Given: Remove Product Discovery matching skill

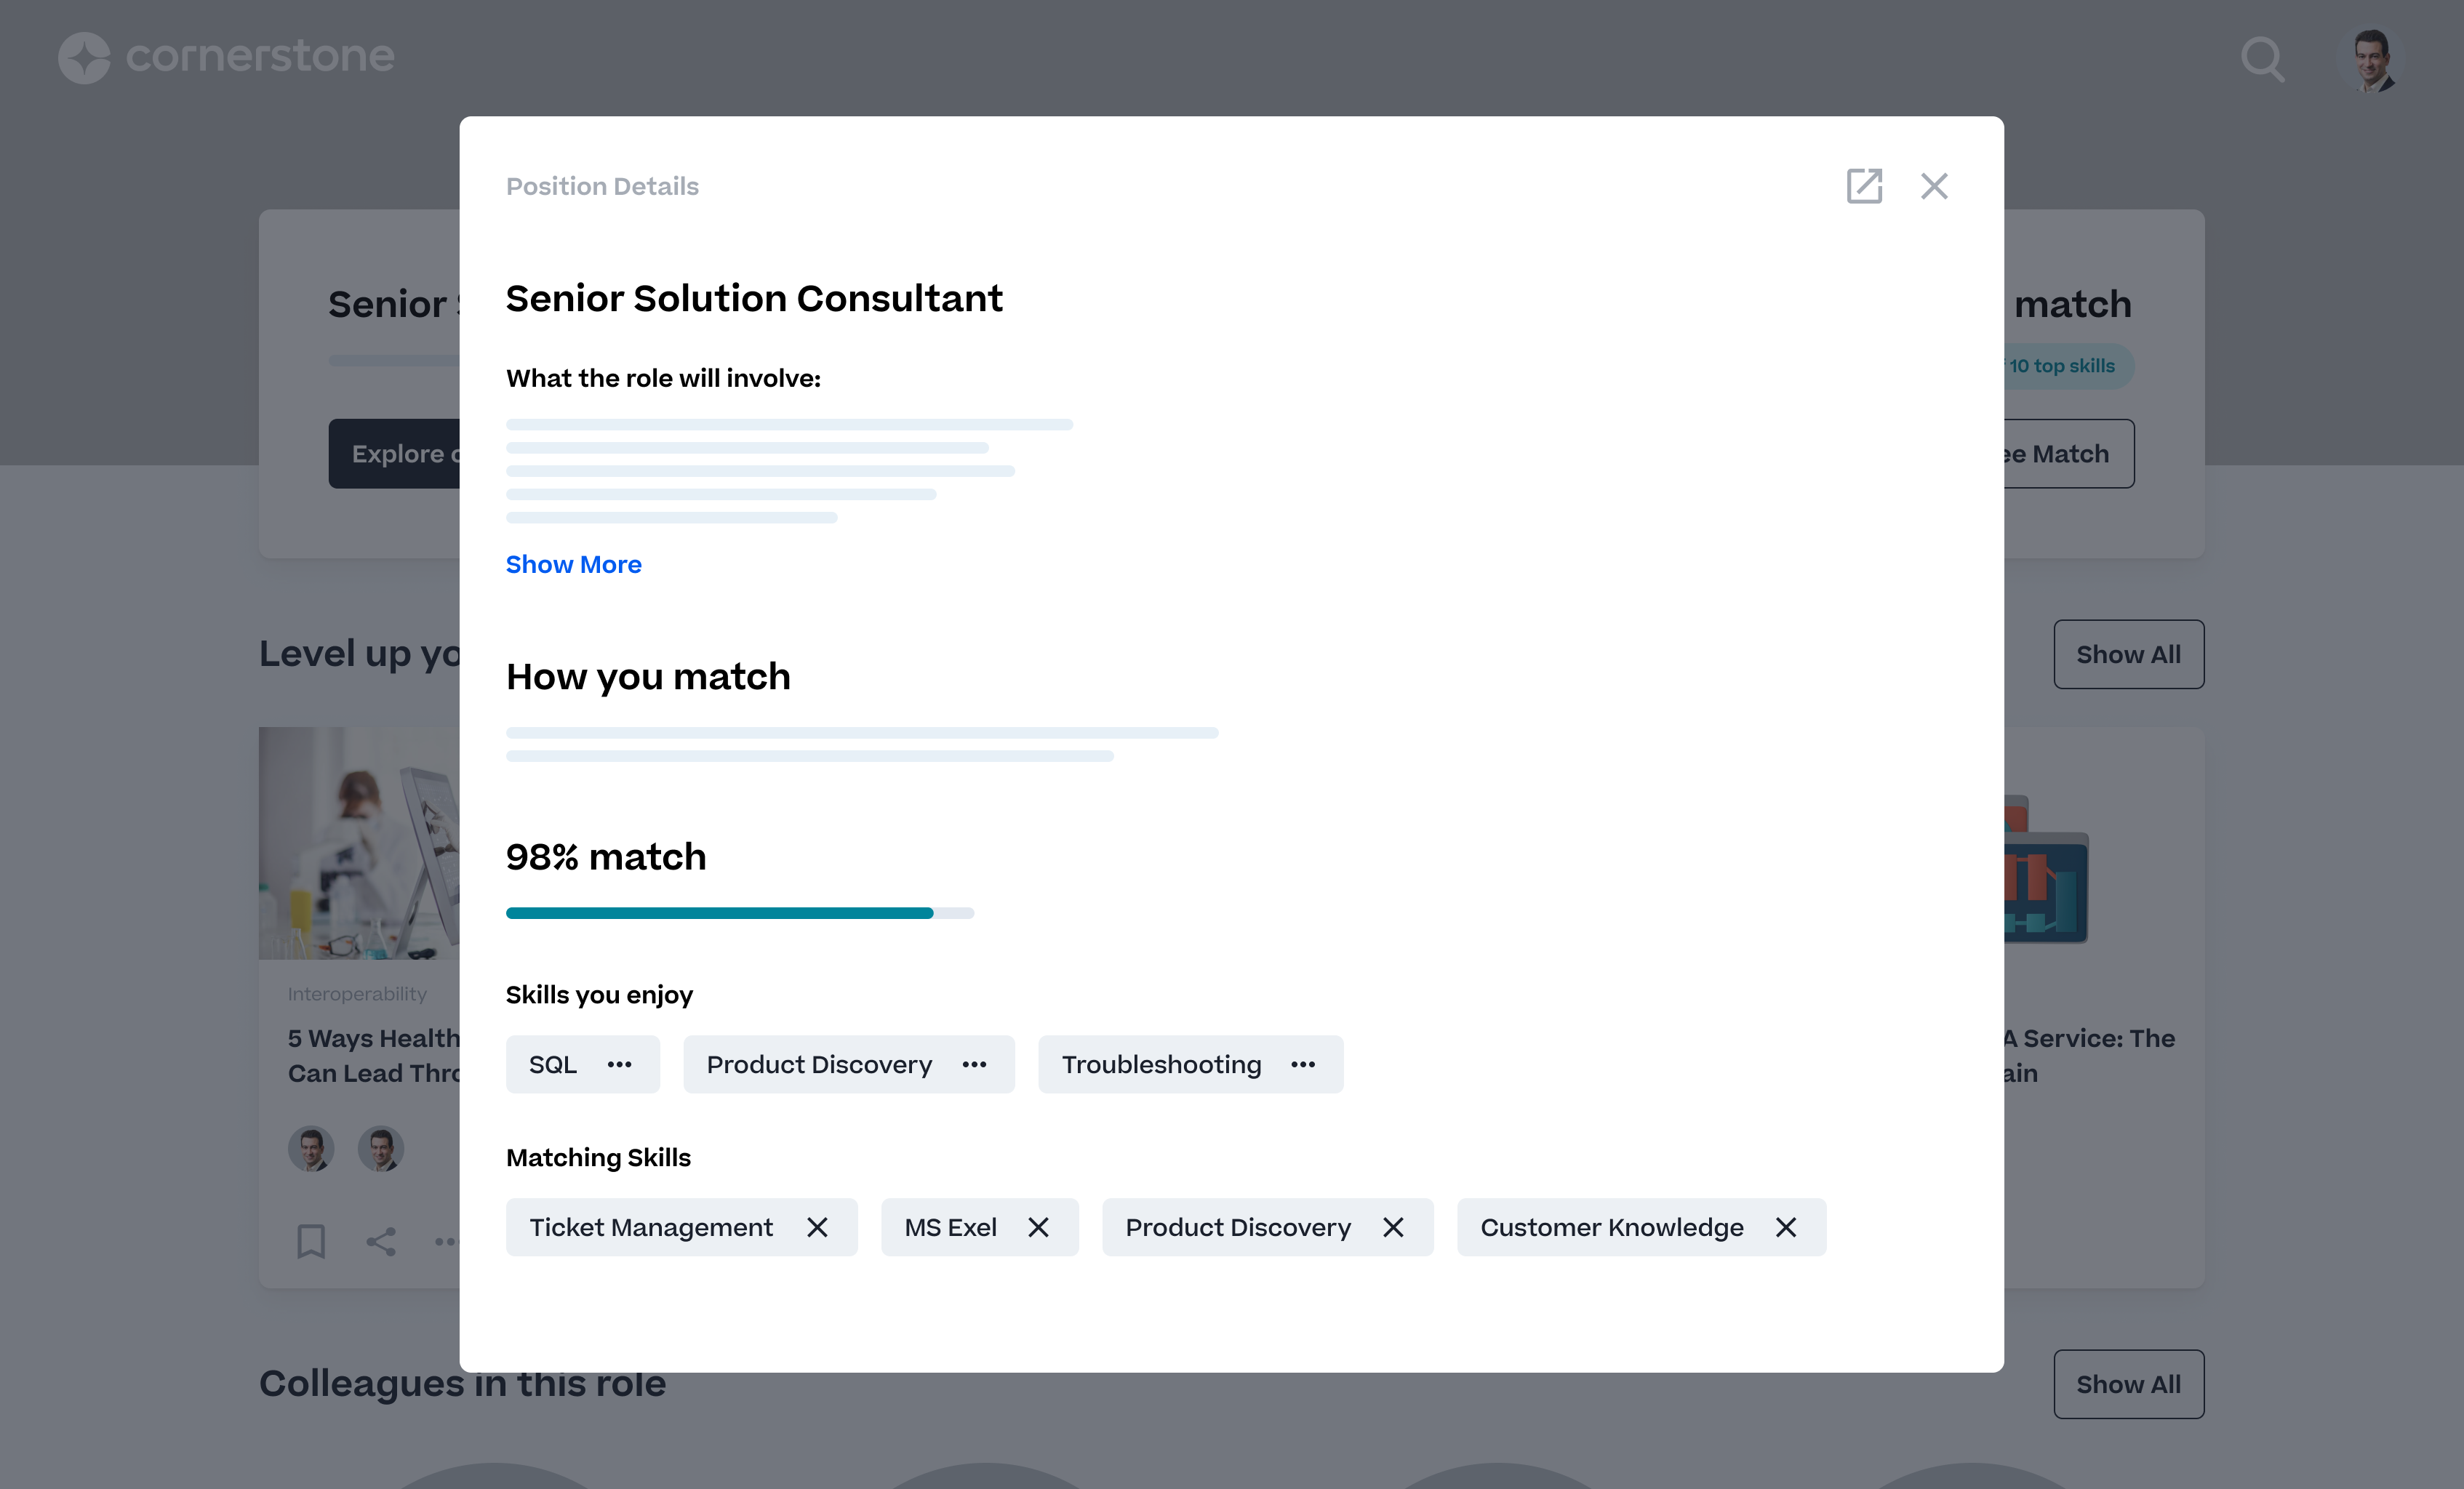Looking at the screenshot, I should [1393, 1227].
